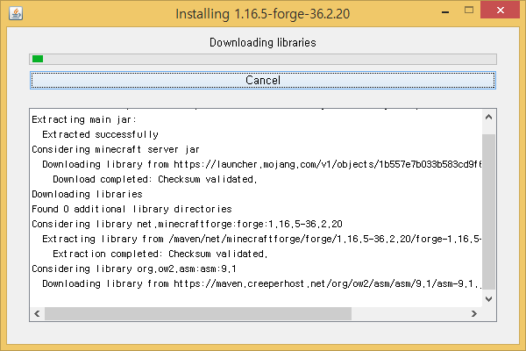This screenshot has width=526, height=351.
Task: Click the log's scroll left arrow
Action: pyautogui.click(x=37, y=314)
